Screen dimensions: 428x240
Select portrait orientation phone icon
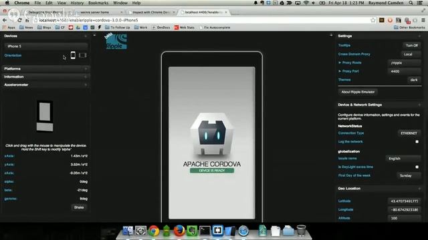point(73,55)
